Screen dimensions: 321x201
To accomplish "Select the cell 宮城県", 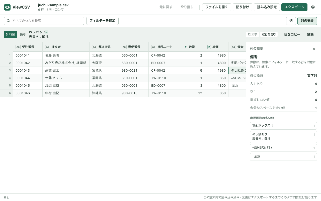I will [x=104, y=71].
